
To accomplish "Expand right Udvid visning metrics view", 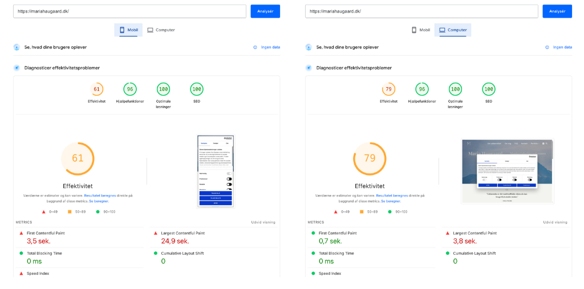I will [555, 222].
